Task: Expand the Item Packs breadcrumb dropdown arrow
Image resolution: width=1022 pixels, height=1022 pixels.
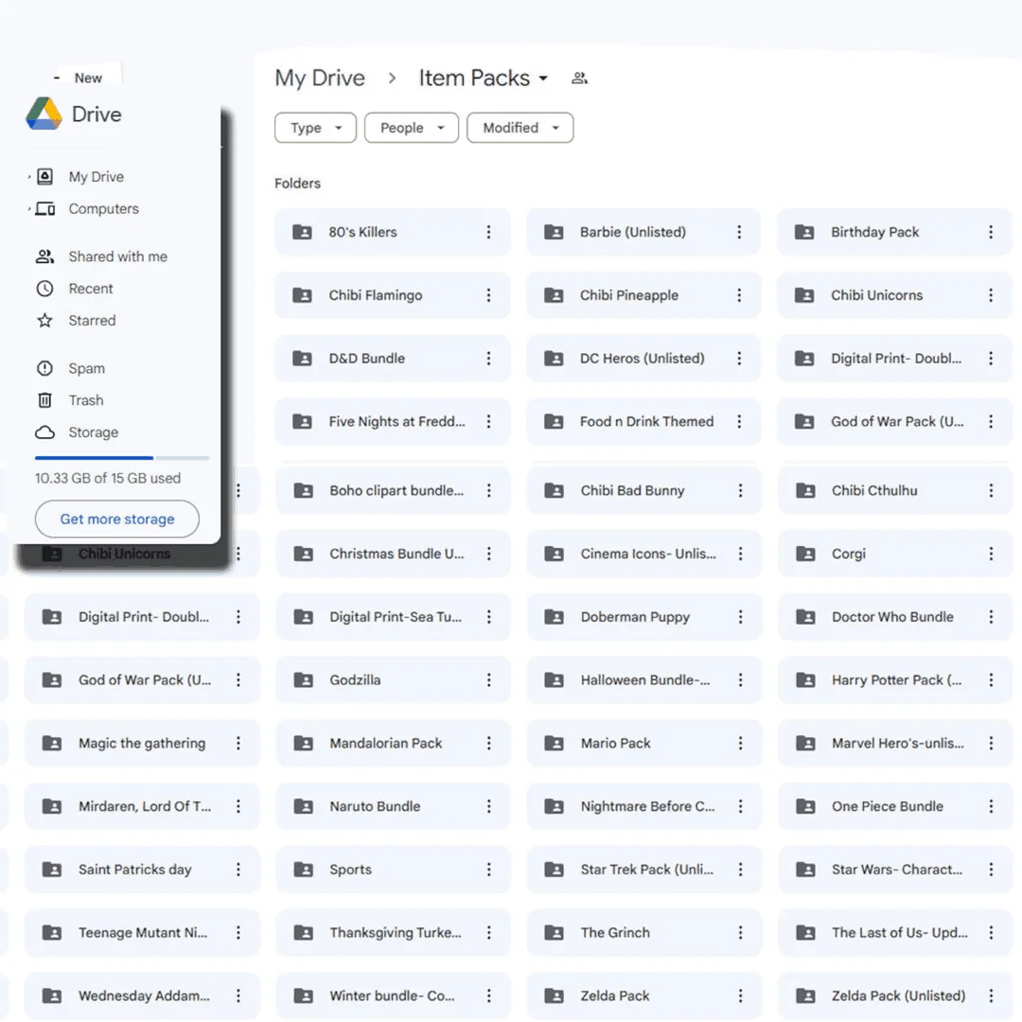Action: coord(543,79)
